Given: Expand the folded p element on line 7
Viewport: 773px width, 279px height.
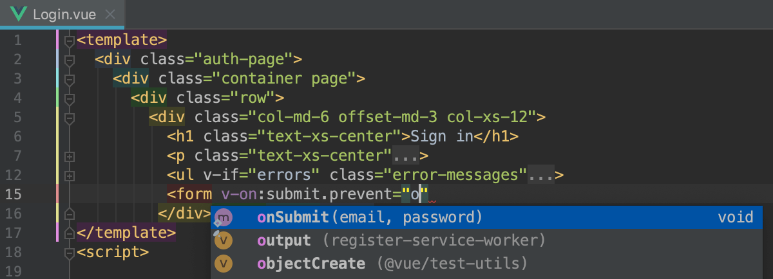Looking at the screenshot, I should [70, 156].
